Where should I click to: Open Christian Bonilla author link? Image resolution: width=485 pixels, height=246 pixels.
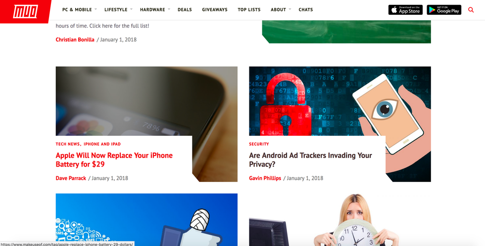tap(75, 40)
